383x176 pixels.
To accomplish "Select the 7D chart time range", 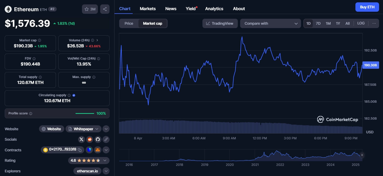I will click(318, 23).
